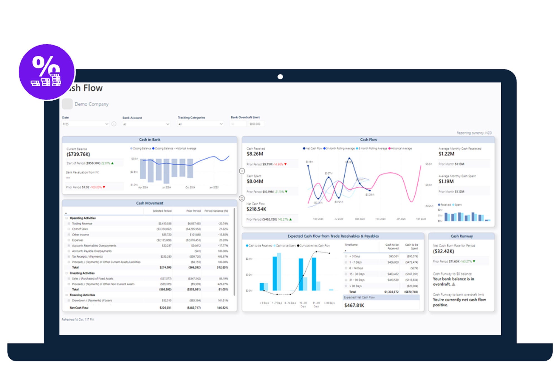Collapse the Operating Activities row group
558x367 pixels.
coord(66,218)
